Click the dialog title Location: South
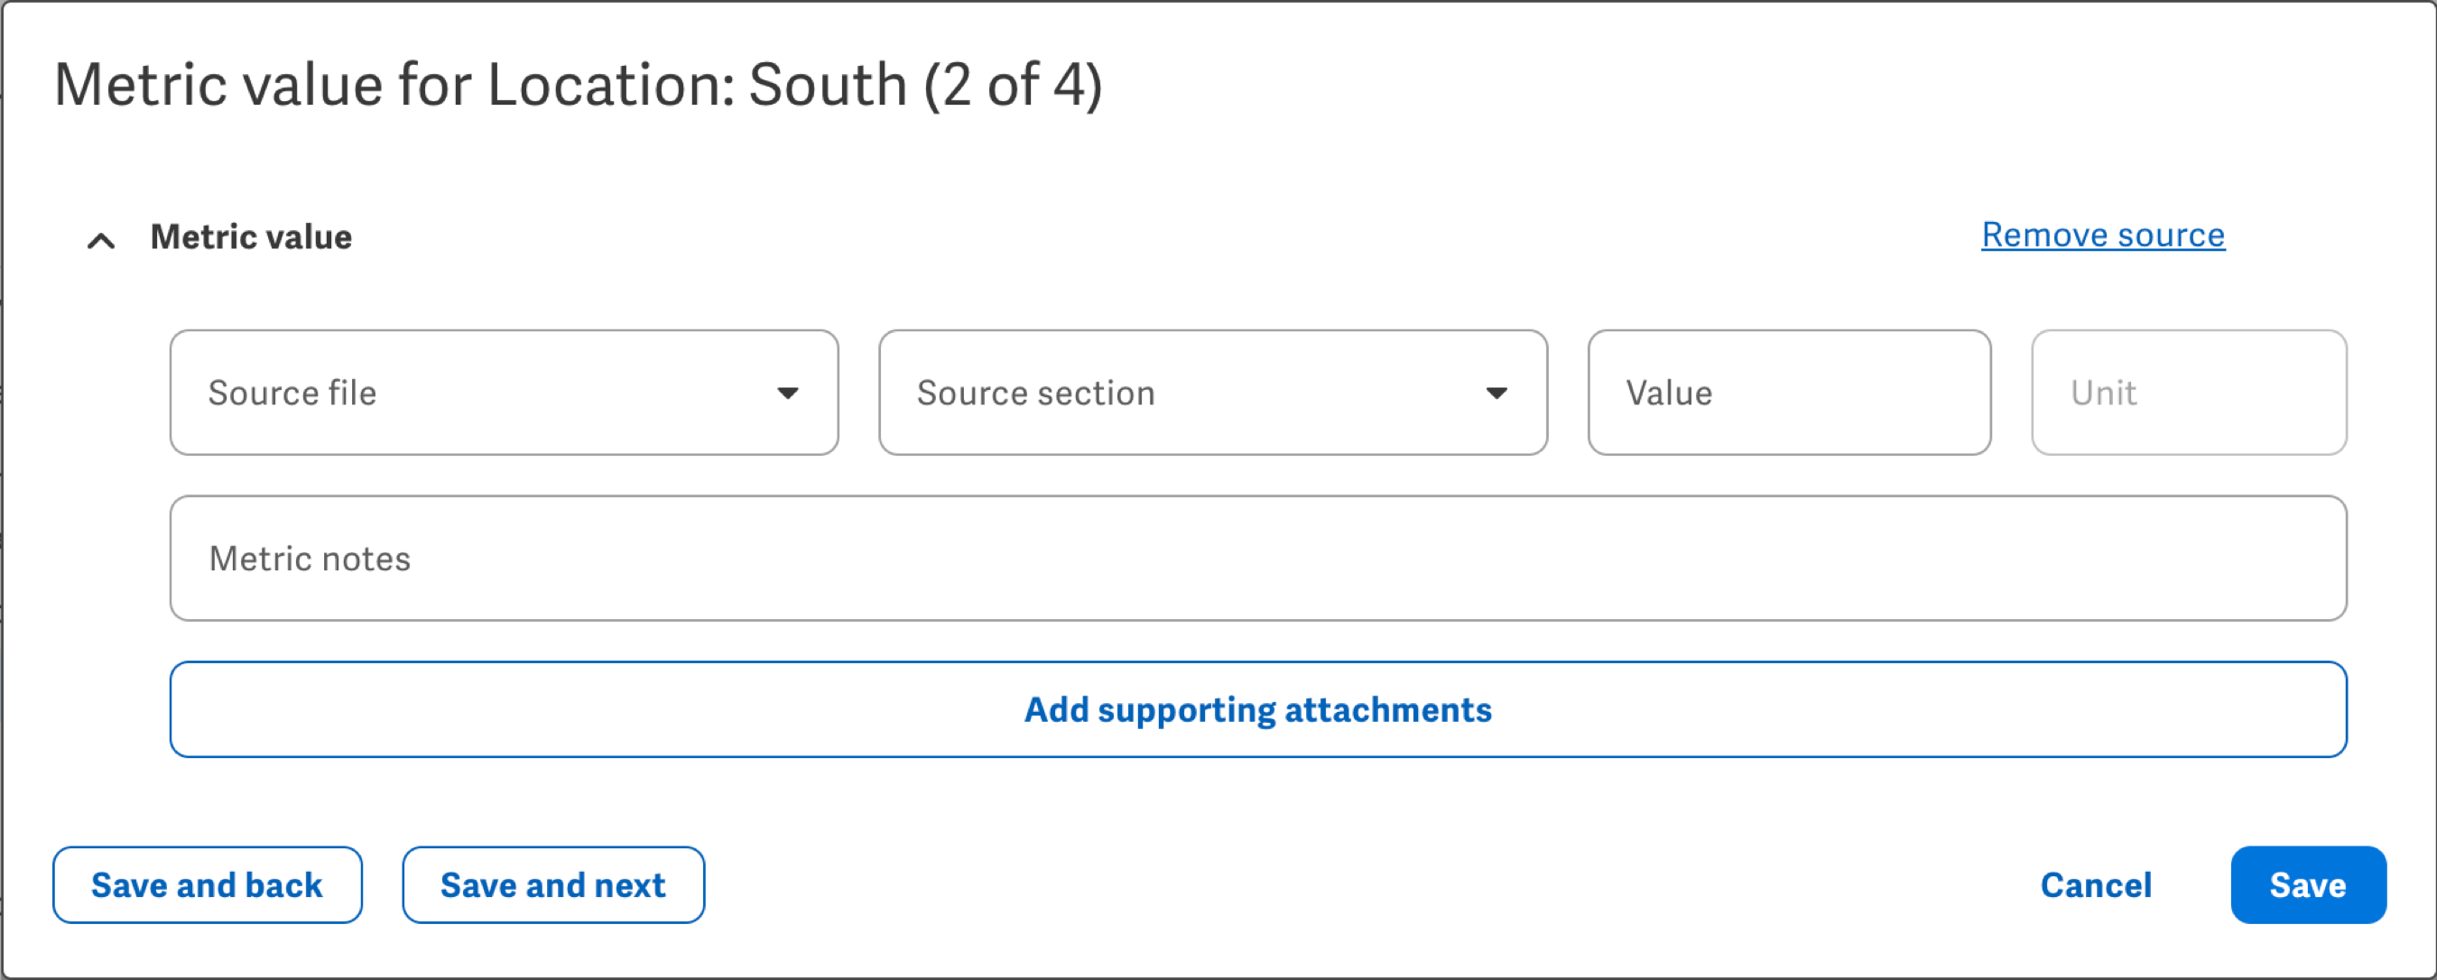 577,85
